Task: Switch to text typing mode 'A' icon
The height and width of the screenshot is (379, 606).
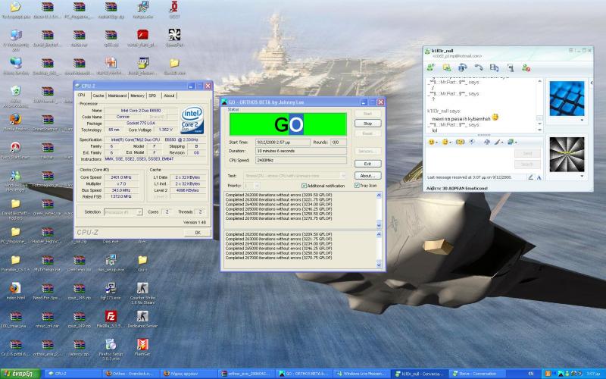Action: [539, 177]
